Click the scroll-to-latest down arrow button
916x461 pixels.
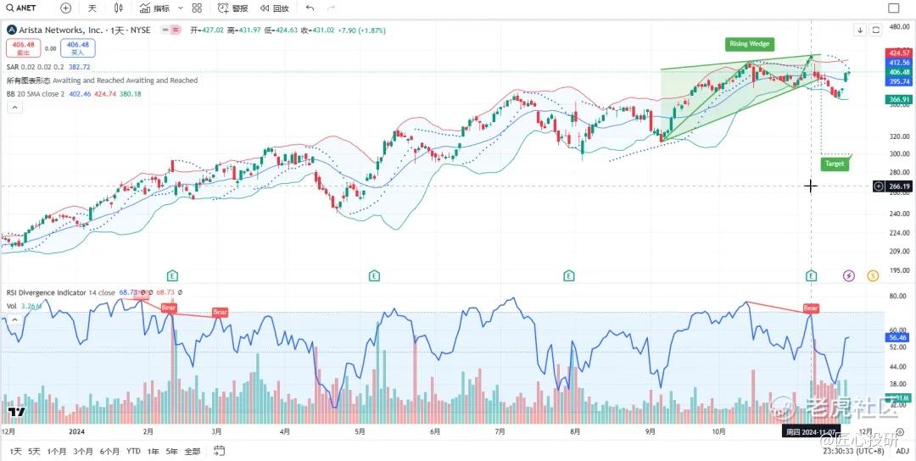(860, 30)
